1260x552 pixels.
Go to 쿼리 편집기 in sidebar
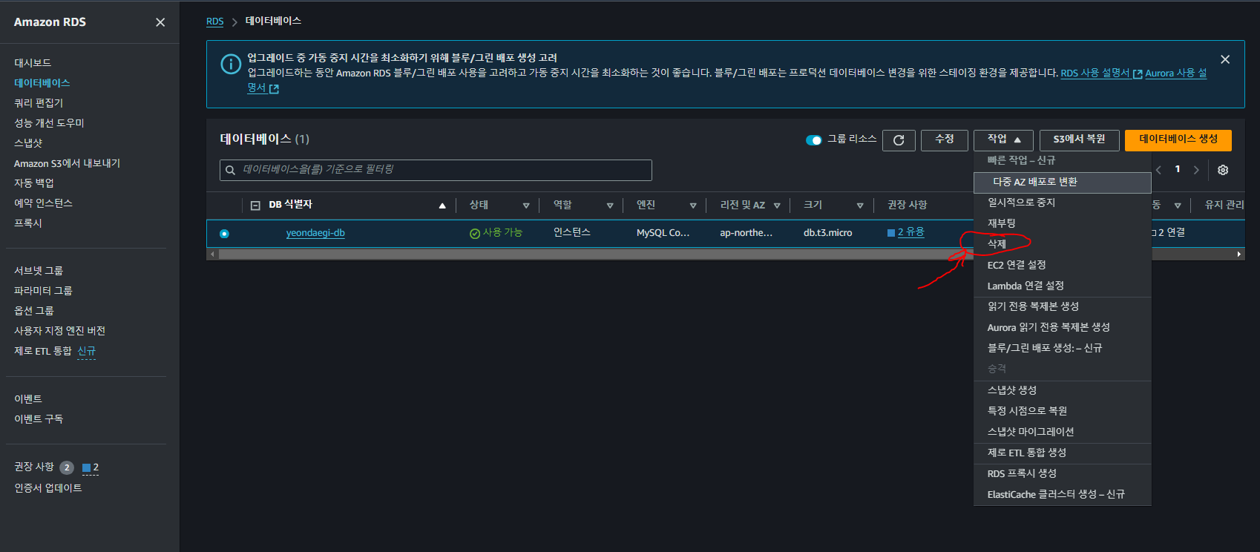(x=39, y=103)
